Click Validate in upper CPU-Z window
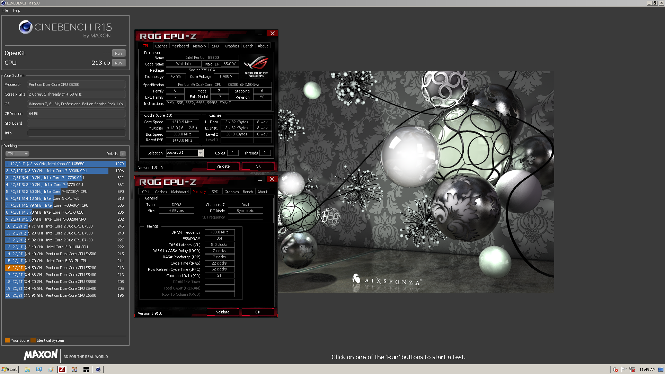665x374 pixels. tap(223, 166)
